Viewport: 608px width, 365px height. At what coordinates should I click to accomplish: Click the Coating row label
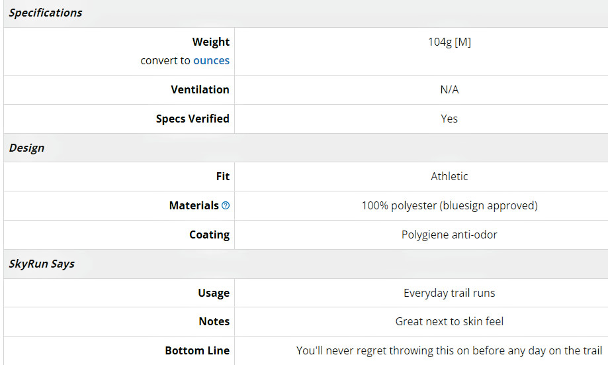click(x=209, y=235)
